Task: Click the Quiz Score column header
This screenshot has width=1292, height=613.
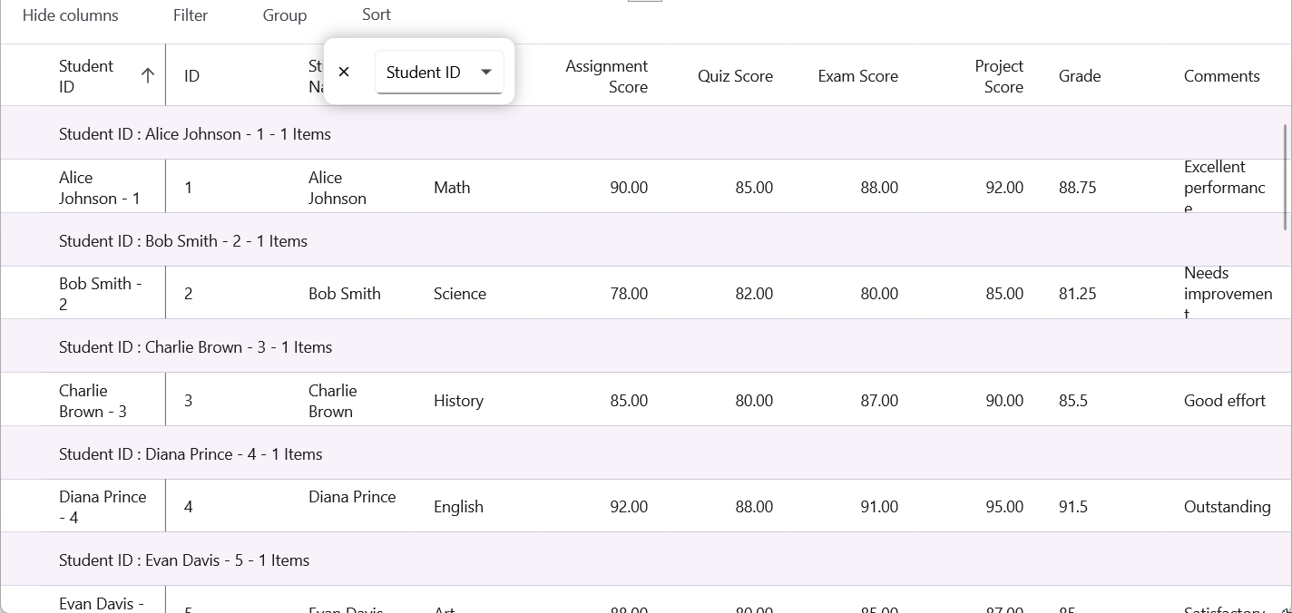Action: point(735,76)
